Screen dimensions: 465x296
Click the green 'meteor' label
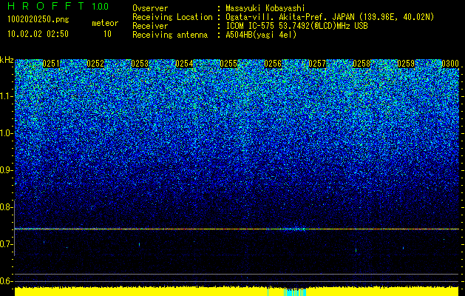click(105, 23)
